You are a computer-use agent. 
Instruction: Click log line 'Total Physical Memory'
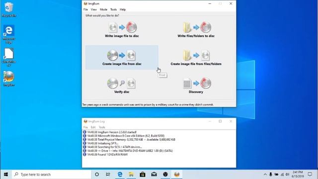click(x=131, y=140)
